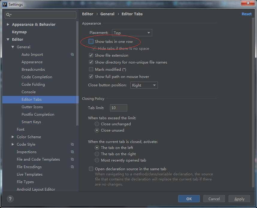Click the project-level icon beside File Encodings

tap(72, 167)
